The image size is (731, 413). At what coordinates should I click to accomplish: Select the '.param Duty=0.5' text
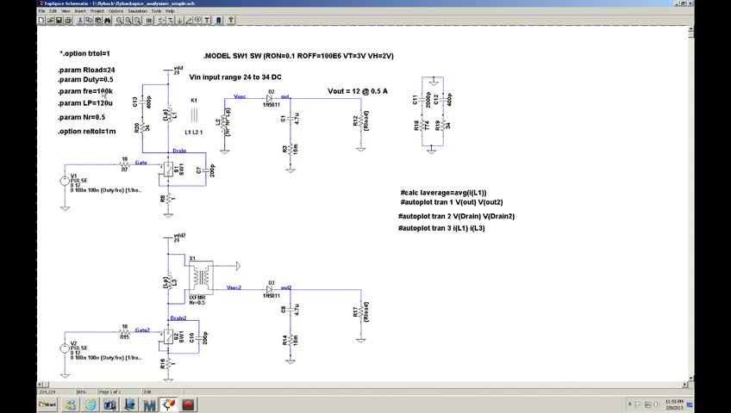click(x=86, y=79)
